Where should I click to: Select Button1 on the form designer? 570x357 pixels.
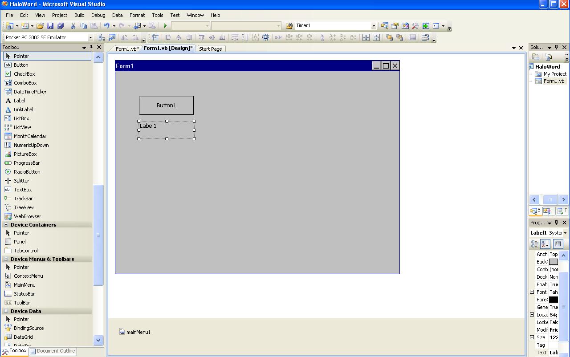(166, 105)
